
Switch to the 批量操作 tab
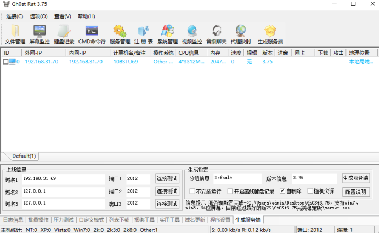(x=38, y=220)
